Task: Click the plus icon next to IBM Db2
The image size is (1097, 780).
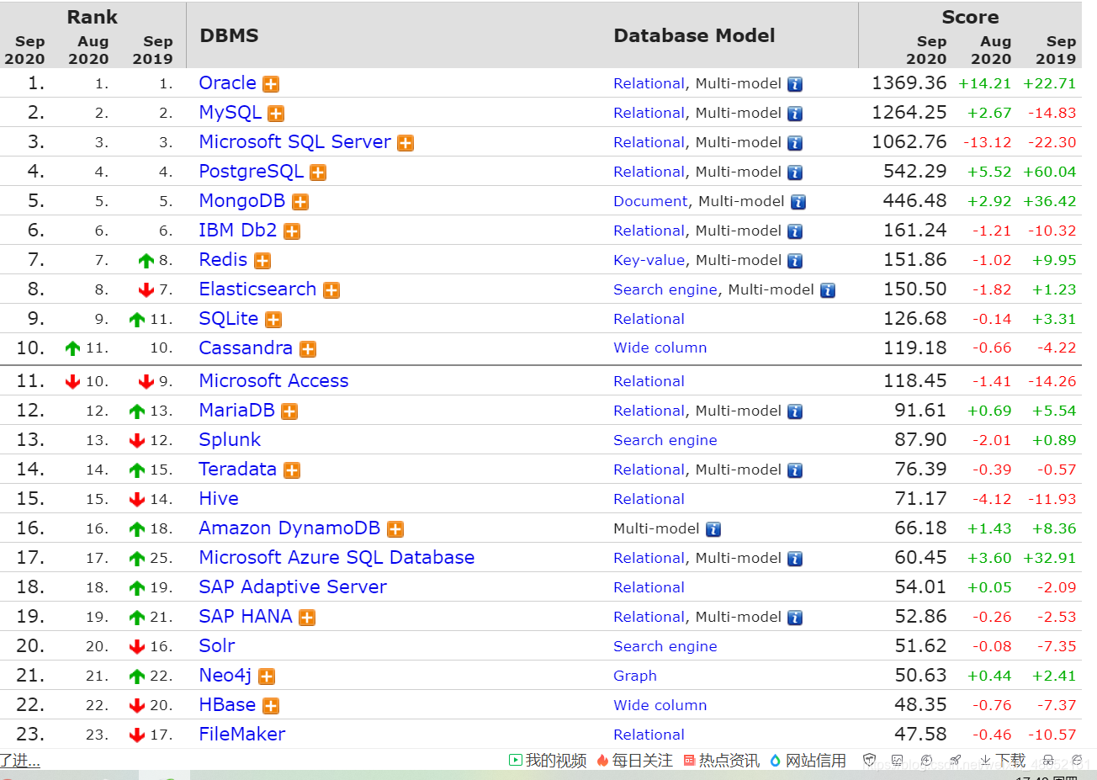Action: 292,231
